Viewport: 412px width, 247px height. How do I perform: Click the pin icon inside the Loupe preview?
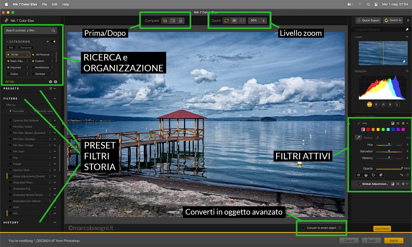404,62
